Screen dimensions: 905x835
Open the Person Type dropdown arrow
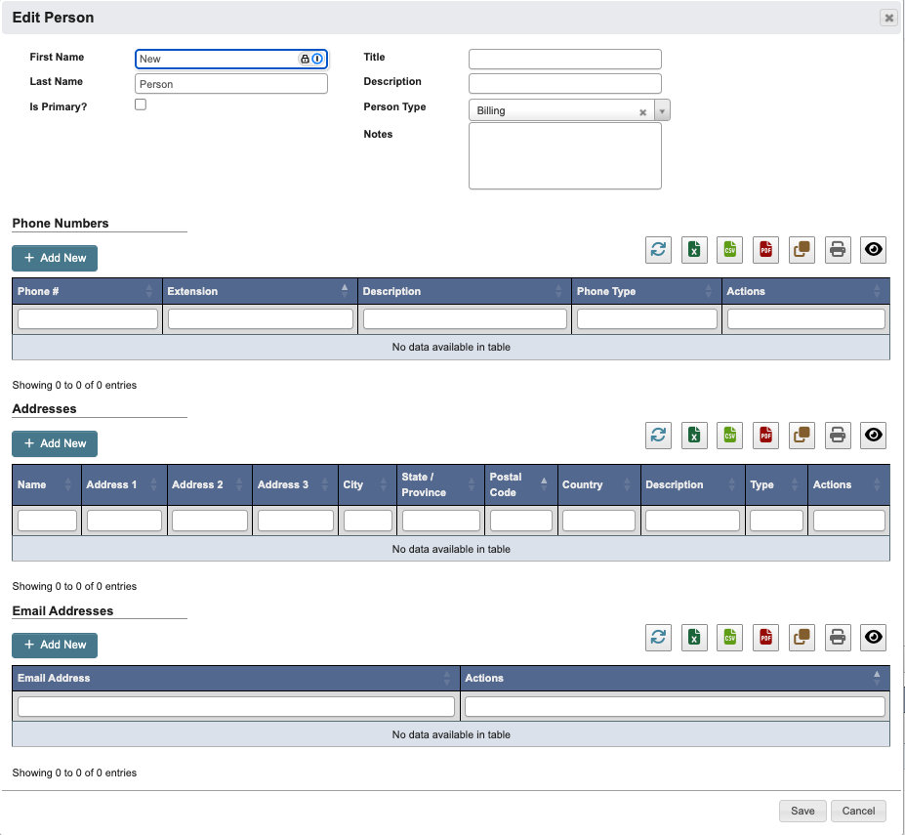click(x=662, y=111)
